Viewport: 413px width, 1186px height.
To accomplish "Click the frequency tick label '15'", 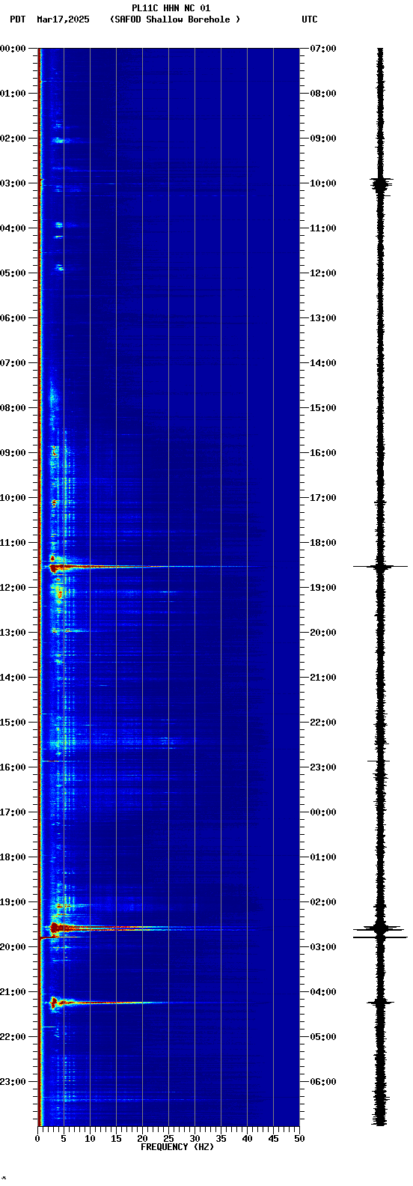I will (x=116, y=1139).
